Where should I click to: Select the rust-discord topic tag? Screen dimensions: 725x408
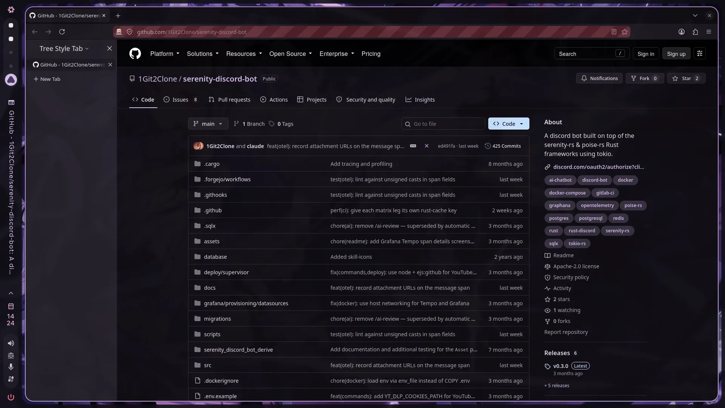click(x=582, y=230)
